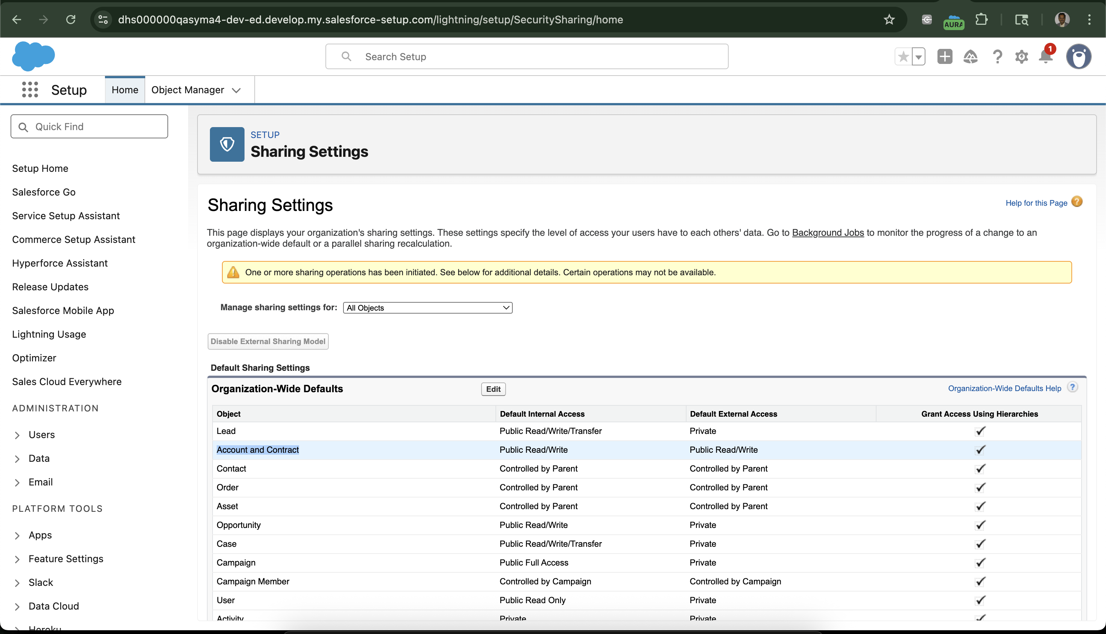Expand the Users section in sidebar
Viewport: 1106px width, 634px height.
pos(17,435)
